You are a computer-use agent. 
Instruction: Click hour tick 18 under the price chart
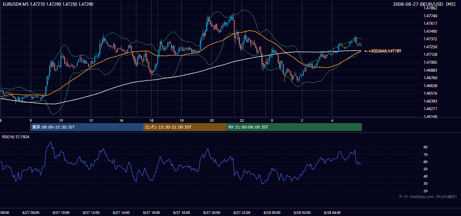(181, 120)
